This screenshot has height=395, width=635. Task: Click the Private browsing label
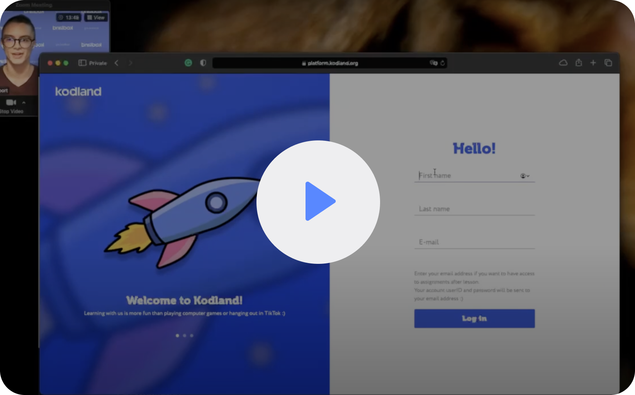(x=98, y=63)
